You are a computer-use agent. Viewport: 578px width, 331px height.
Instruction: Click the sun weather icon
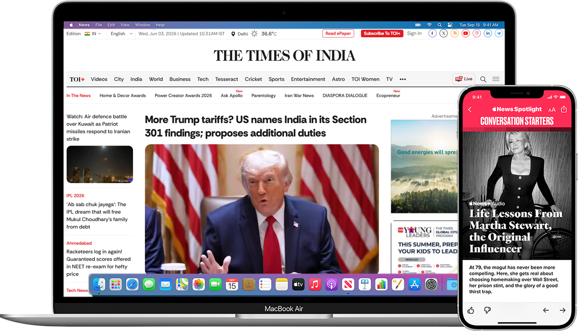click(254, 34)
